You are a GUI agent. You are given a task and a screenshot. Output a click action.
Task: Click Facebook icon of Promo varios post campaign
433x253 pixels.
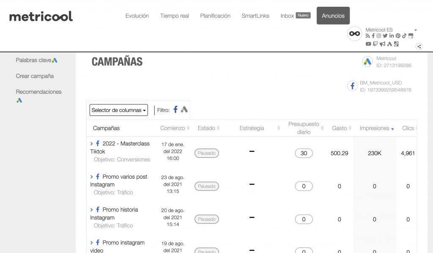pos(98,176)
